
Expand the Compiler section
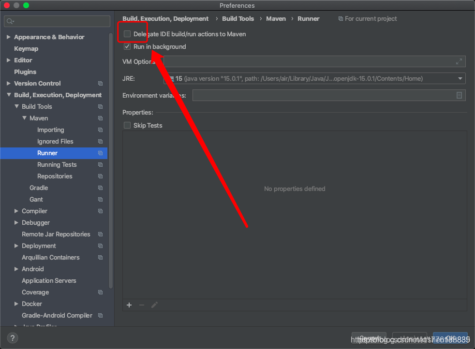pos(16,211)
